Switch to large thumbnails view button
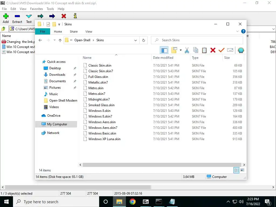This screenshot has height=207, width=276. pos(242,170)
